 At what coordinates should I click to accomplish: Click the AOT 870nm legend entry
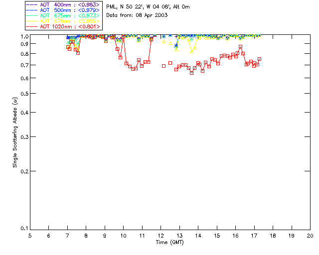(63, 21)
